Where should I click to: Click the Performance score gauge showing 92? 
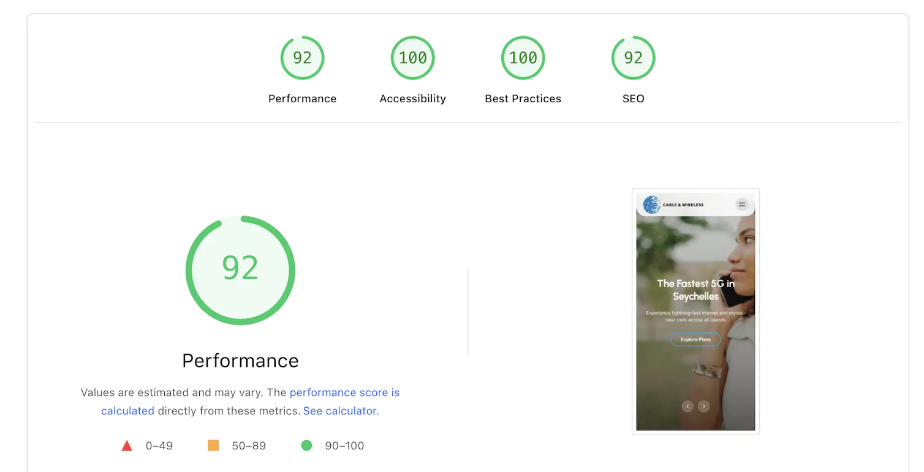click(302, 58)
